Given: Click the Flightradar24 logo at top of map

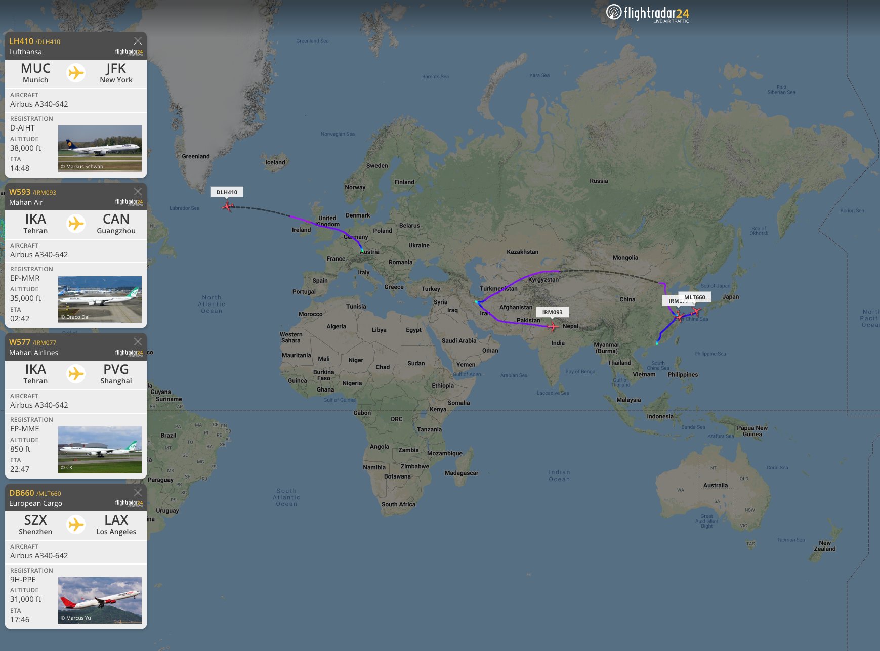Looking at the screenshot, I should click(x=648, y=13).
